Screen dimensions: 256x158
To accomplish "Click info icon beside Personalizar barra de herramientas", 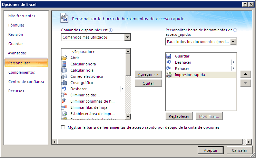I will coord(235,30).
